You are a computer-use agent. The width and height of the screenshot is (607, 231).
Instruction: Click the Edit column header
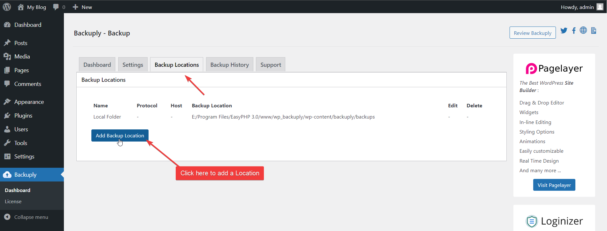(x=453, y=105)
